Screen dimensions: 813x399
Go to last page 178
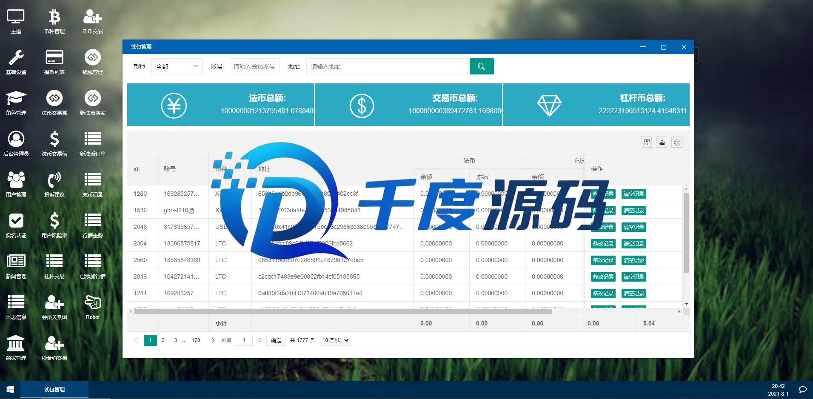[x=196, y=340]
